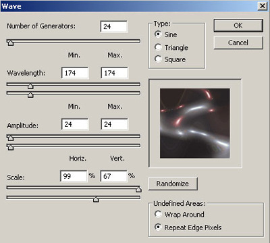The image size is (270, 243).
Task: Click the Randomize button
Action: pyautogui.click(x=173, y=184)
